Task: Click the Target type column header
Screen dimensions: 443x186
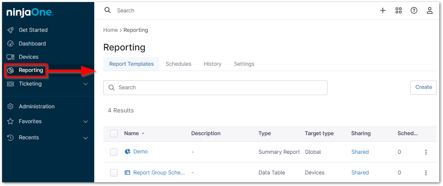Action: (319, 134)
